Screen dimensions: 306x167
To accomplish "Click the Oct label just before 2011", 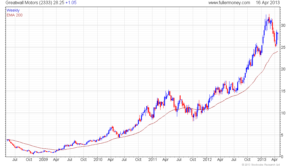I will 138,159.
